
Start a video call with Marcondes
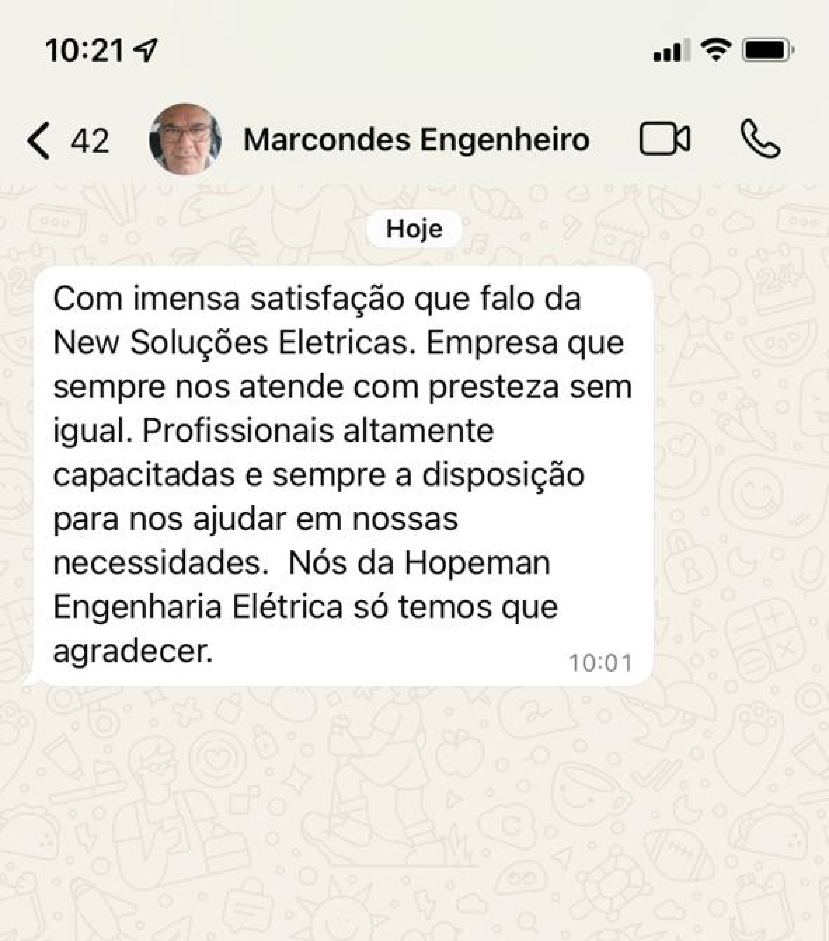tap(665, 140)
